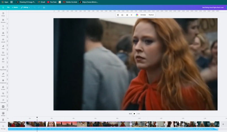227x132 pixels.
Task: Open the AI Voice app
Action: [x=3, y=88]
